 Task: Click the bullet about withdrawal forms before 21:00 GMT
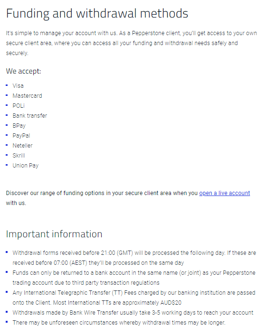coord(134,258)
